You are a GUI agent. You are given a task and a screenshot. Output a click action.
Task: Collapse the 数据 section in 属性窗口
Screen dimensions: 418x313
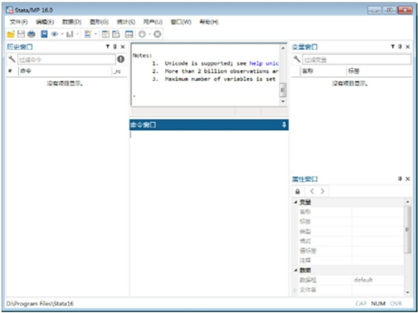296,271
